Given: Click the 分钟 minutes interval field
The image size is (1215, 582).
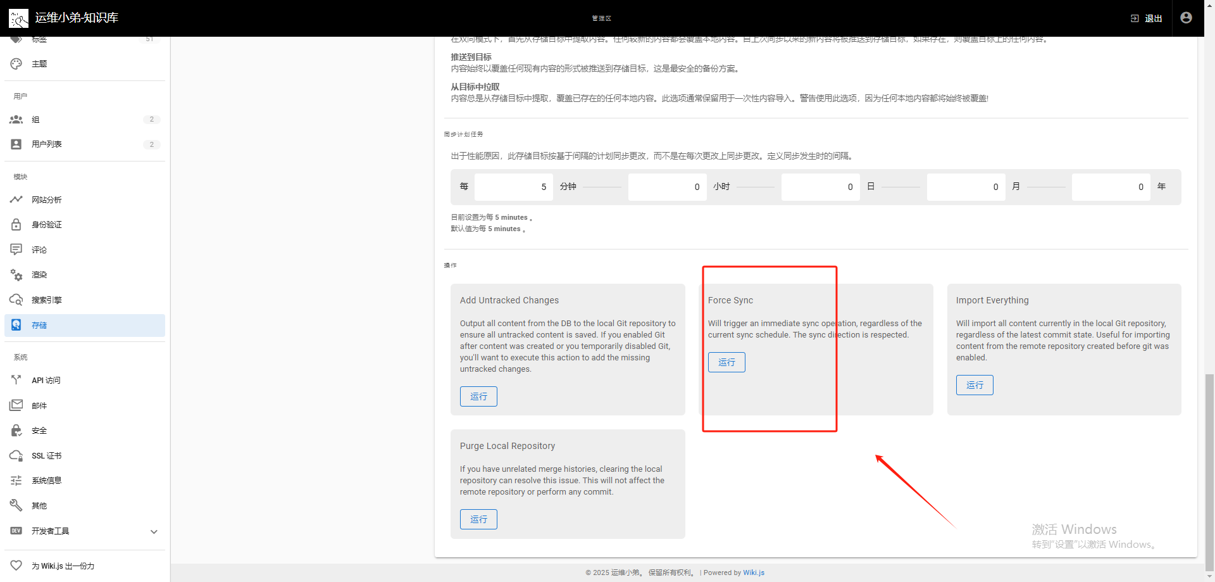Looking at the screenshot, I should click(514, 187).
